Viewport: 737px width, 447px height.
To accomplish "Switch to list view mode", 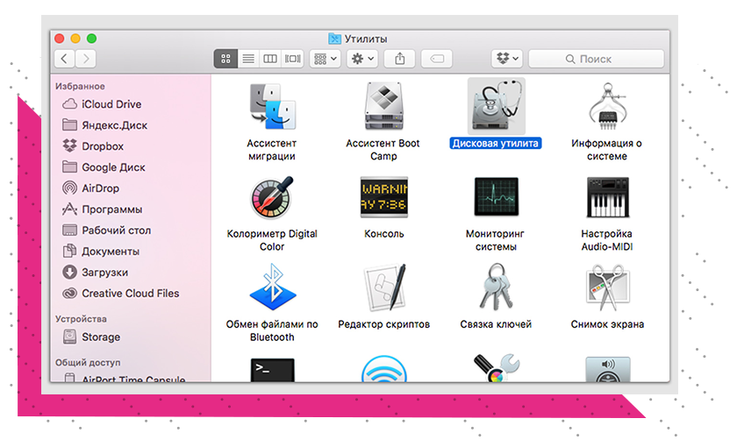I will pyautogui.click(x=248, y=59).
